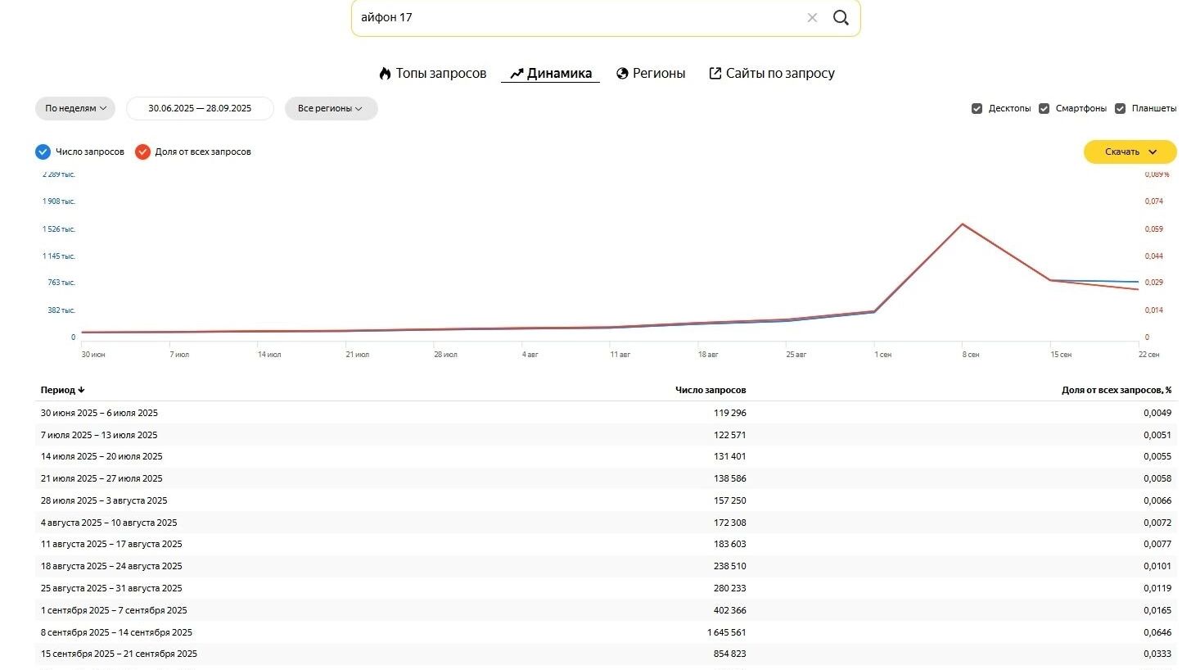Expand the Все регионы dropdown
This screenshot has height=670, width=1191.
pyautogui.click(x=331, y=108)
